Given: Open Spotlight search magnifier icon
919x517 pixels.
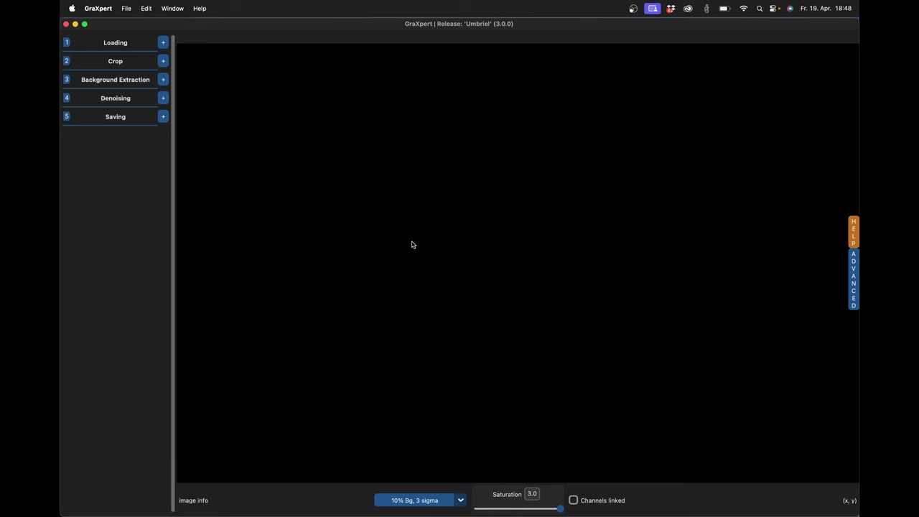Looking at the screenshot, I should pos(760,9).
